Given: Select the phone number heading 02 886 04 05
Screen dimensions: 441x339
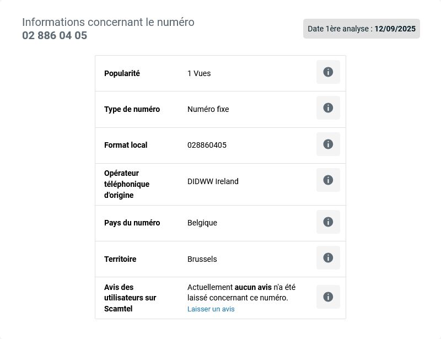Looking at the screenshot, I should point(55,35).
